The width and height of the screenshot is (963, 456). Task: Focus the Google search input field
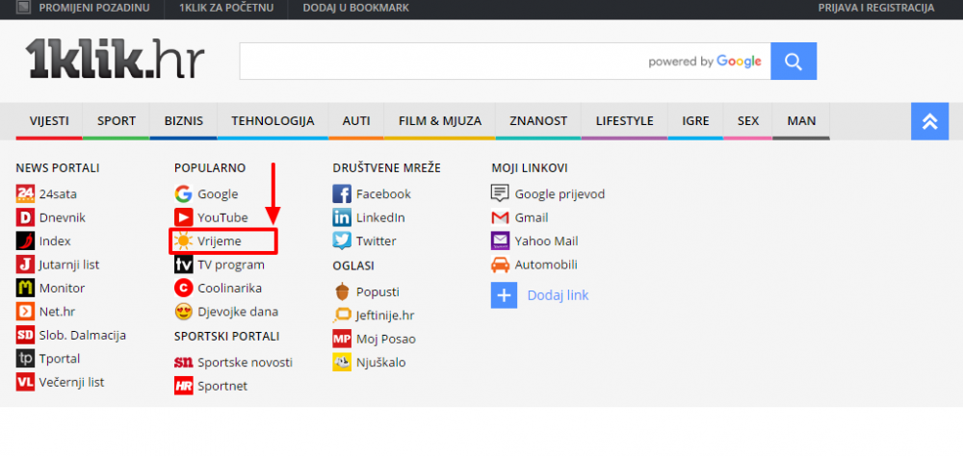(x=505, y=62)
